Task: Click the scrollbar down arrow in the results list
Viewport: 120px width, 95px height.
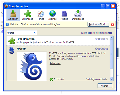Action: point(111,79)
